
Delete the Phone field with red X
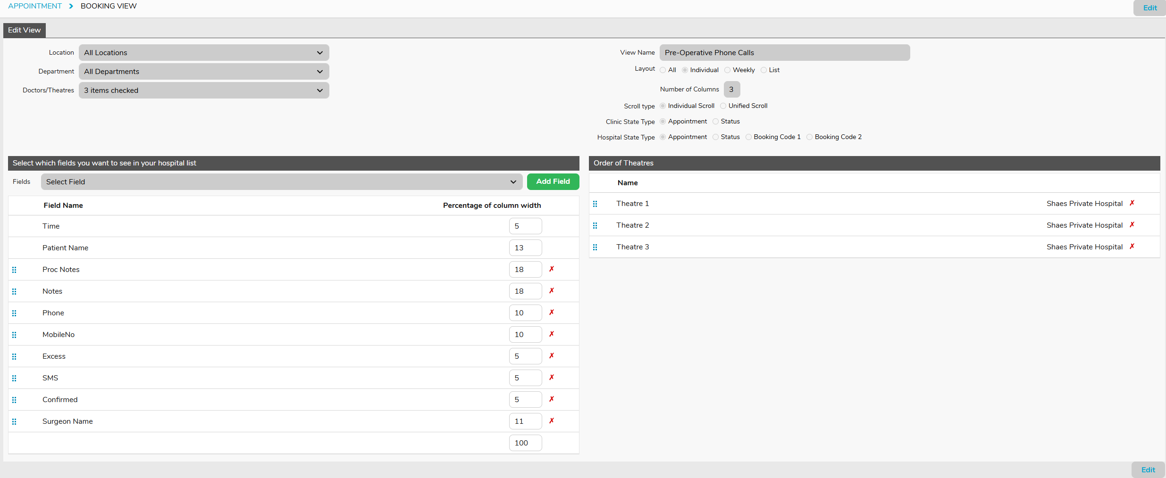click(x=551, y=313)
